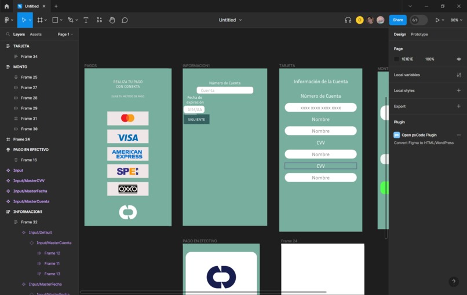Image resolution: width=467 pixels, height=295 pixels.
Task: Click the horizontal canvas scrollbar
Action: coord(203,292)
